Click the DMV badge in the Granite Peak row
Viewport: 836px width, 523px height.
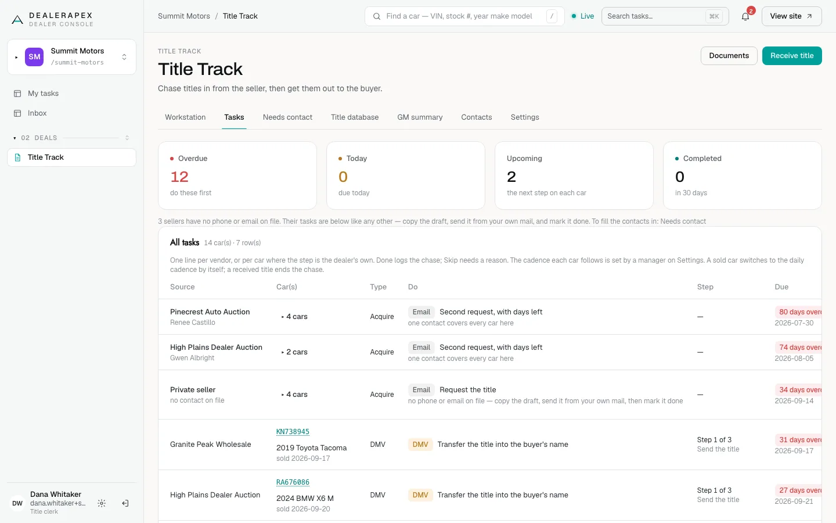coord(420,445)
